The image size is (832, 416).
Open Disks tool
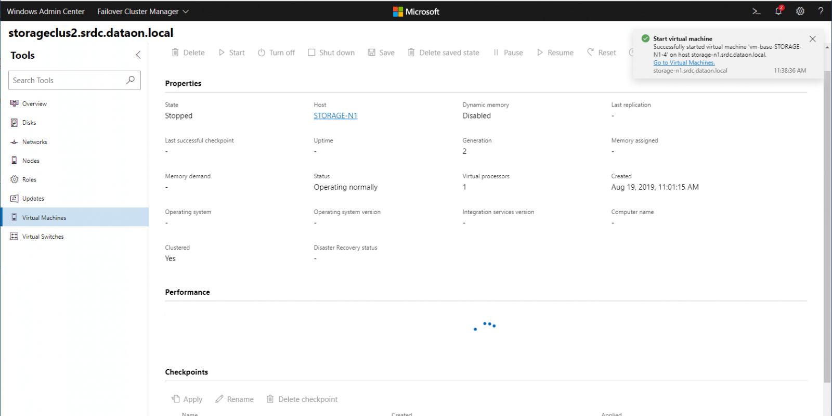[x=74, y=123]
